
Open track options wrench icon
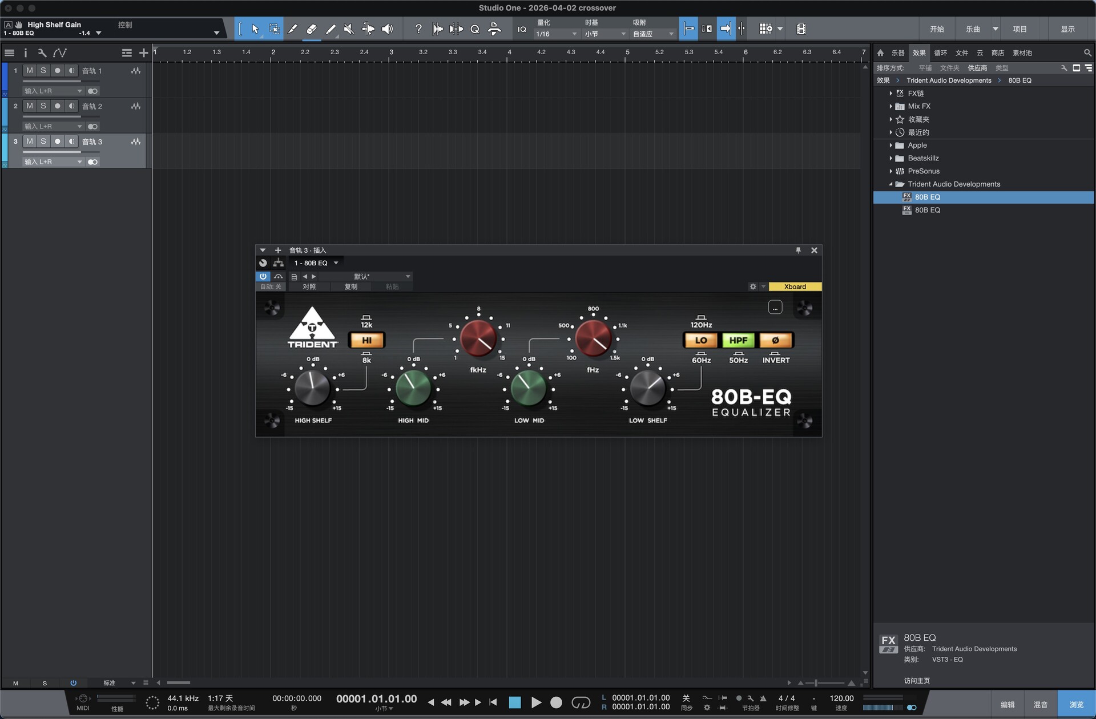coord(42,53)
